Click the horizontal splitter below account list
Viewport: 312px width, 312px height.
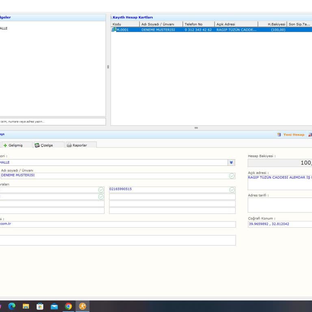coord(196,128)
